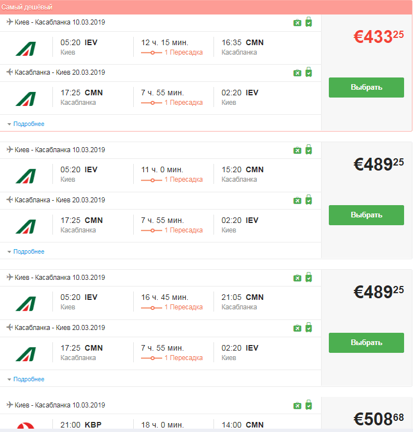Viewport: 413px width, 432px height.
Task: Expand Подробнее under the third offer
Action: tap(28, 379)
